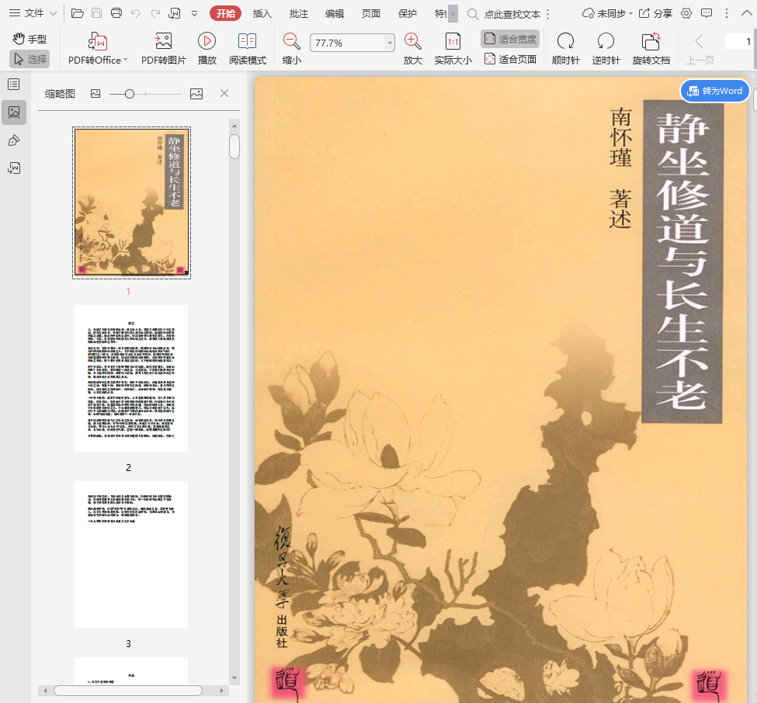Click thumbnail panel horizontal scrollbar
757x703 pixels.
point(128,691)
